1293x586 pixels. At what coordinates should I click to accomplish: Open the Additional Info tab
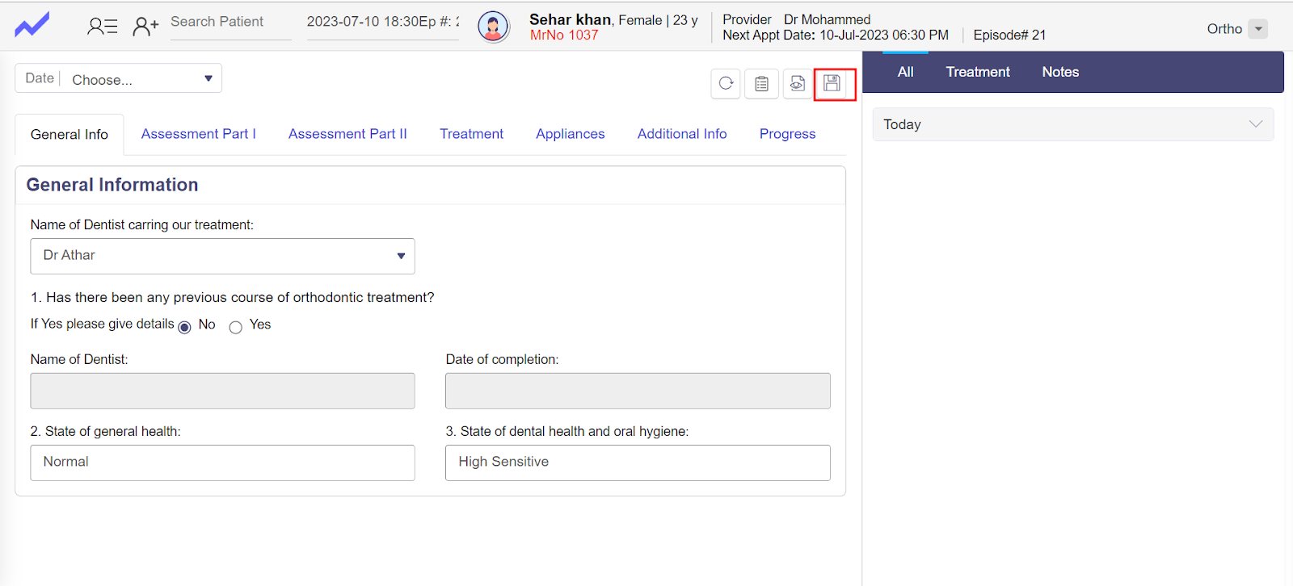click(x=682, y=134)
